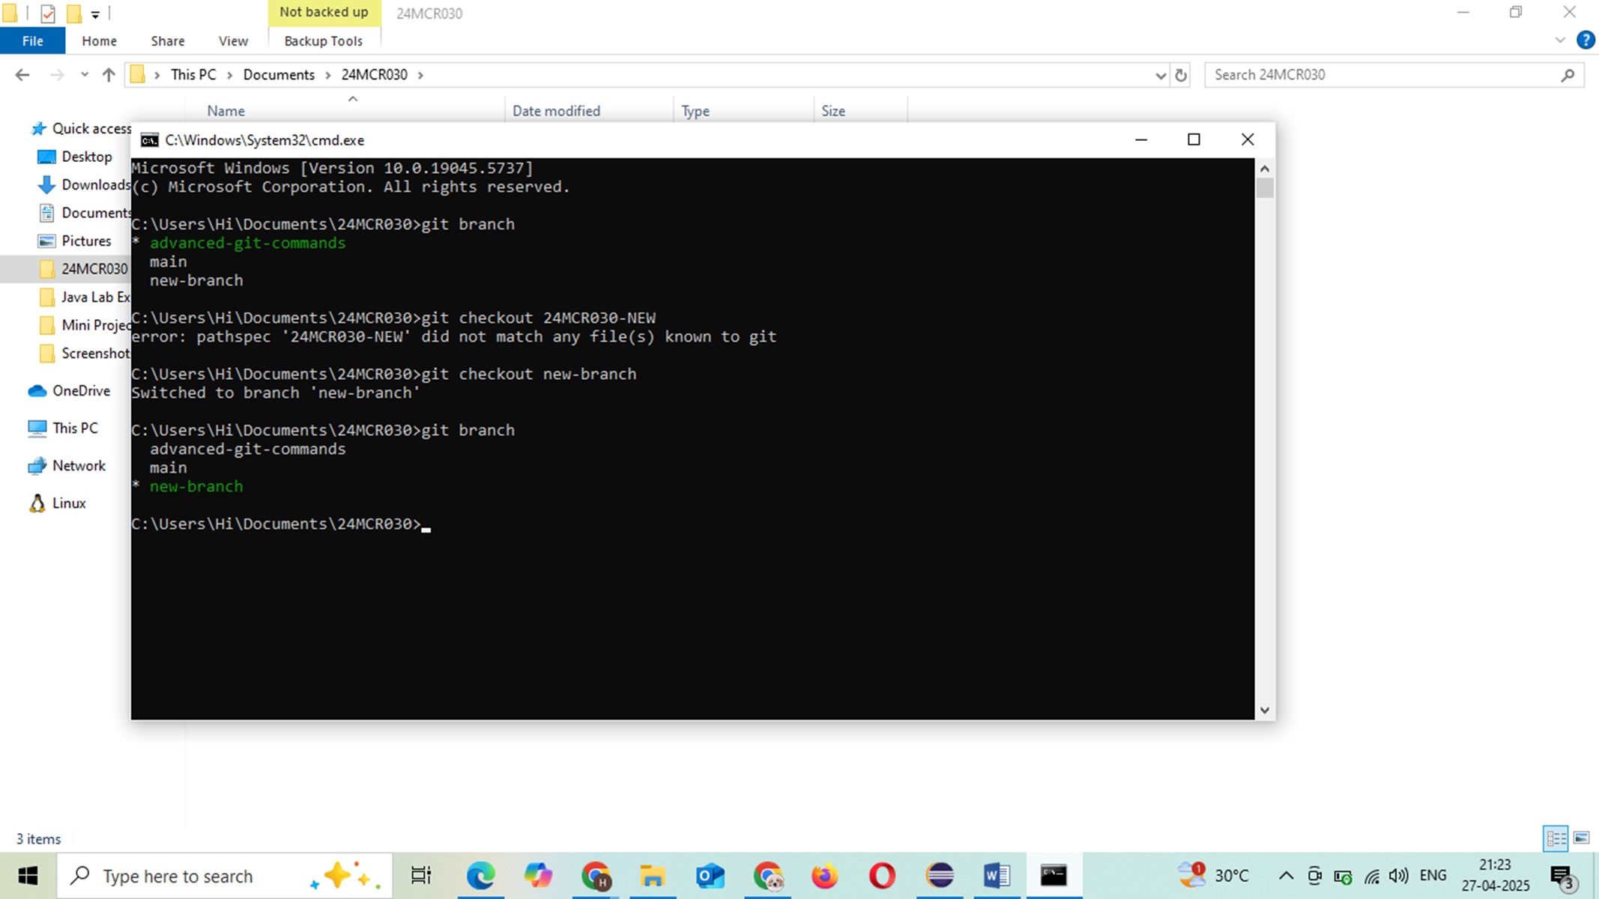The height and width of the screenshot is (899, 1599).
Task: Go up one folder level arrow
Action: pyautogui.click(x=109, y=75)
